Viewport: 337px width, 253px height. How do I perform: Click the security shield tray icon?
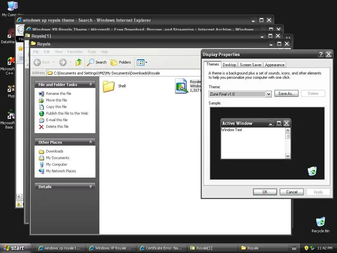(x=306, y=248)
